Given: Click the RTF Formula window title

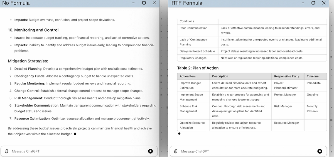Looking at the screenshot, I should pyautogui.click(x=187, y=3).
